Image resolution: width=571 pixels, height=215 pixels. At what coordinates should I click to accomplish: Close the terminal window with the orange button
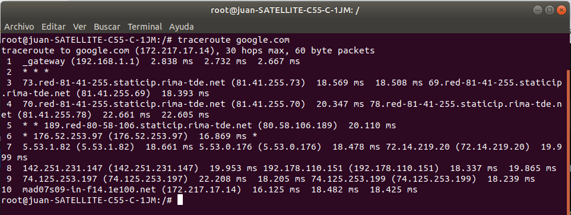click(561, 10)
